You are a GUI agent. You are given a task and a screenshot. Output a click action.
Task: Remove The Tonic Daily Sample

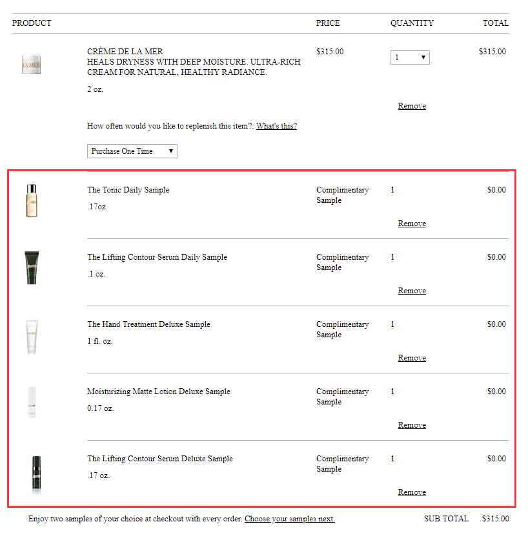[412, 224]
